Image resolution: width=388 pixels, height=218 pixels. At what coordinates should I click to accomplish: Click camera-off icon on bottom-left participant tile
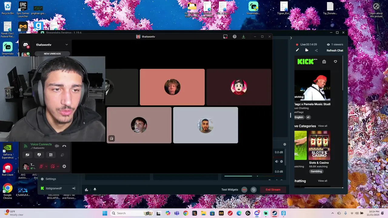click(112, 138)
